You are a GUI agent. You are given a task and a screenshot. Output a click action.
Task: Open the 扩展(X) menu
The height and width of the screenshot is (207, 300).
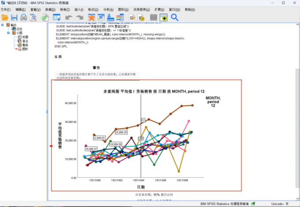[x=159, y=10]
